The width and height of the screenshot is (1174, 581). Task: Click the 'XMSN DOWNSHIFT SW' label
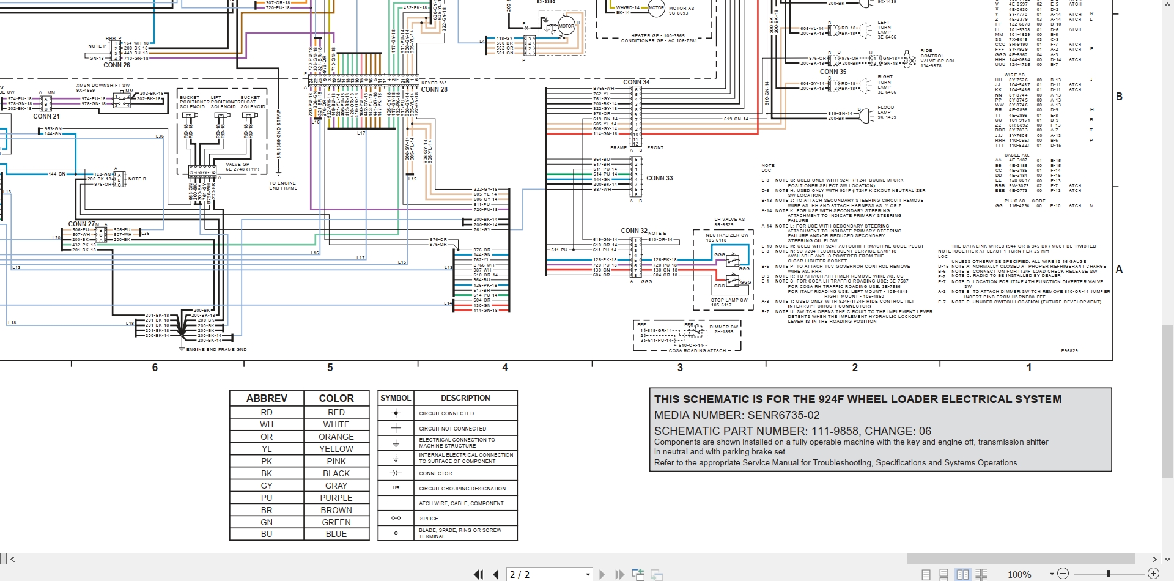[x=103, y=85]
